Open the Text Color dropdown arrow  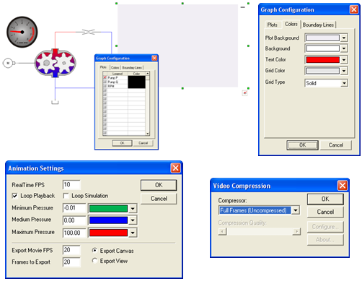(344, 59)
